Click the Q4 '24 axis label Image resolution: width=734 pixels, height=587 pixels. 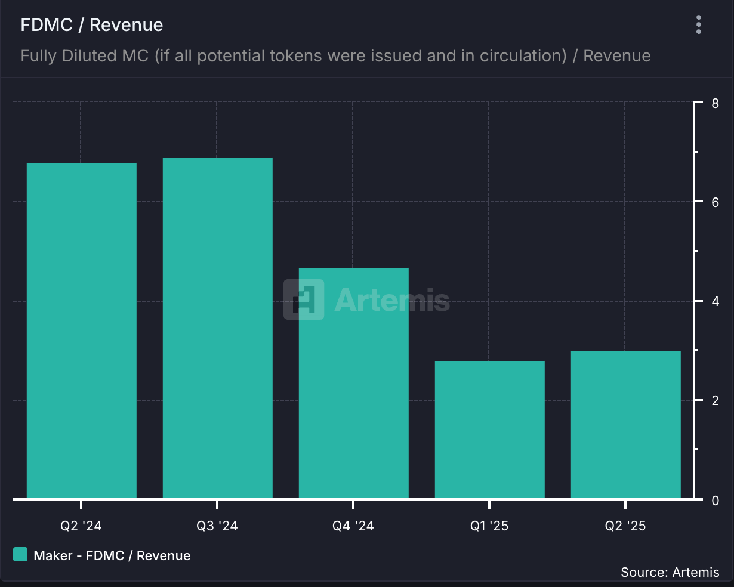[353, 526]
